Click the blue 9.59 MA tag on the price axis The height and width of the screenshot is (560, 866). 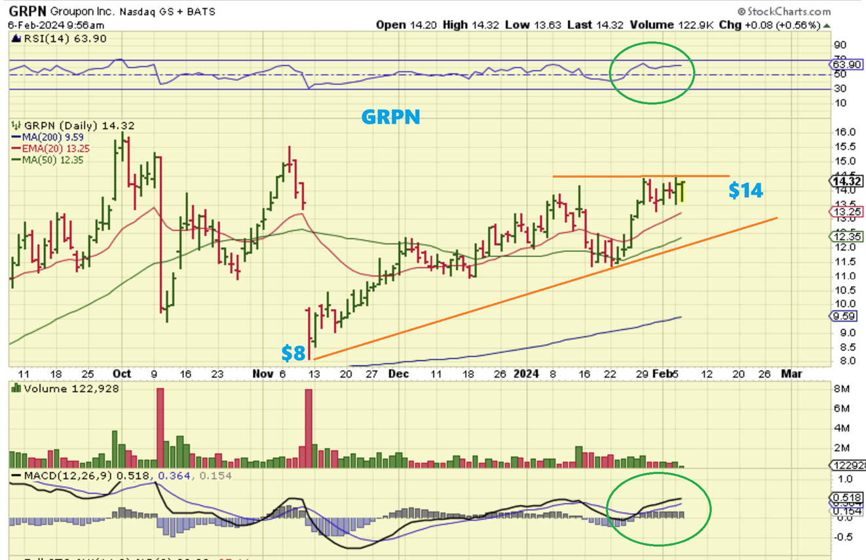pos(843,316)
